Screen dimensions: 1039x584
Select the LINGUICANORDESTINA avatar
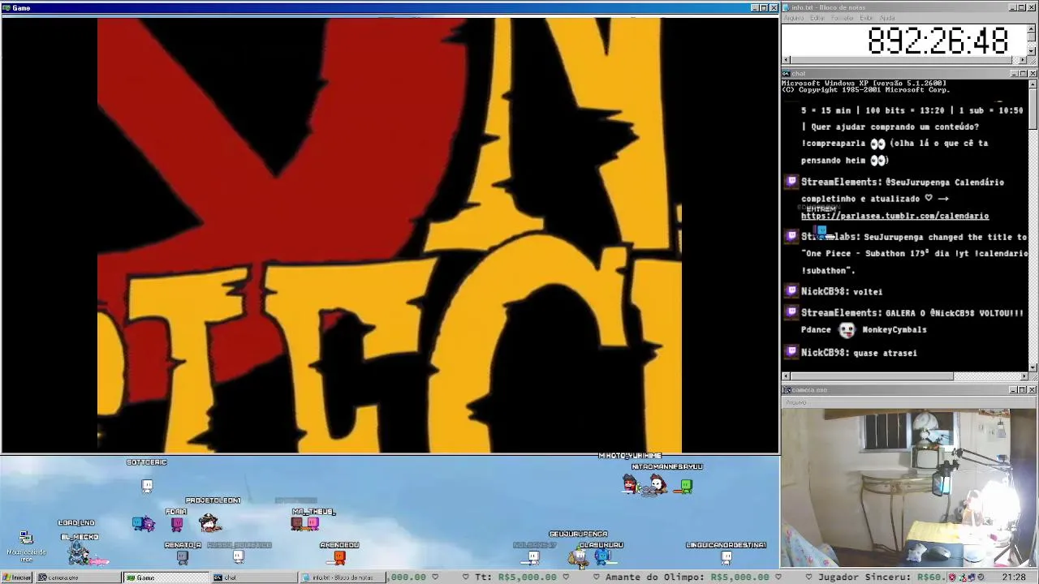click(x=726, y=557)
